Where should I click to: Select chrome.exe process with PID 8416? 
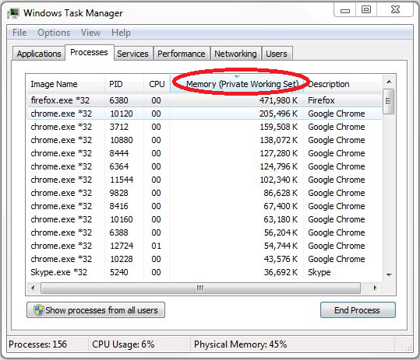coord(204,206)
